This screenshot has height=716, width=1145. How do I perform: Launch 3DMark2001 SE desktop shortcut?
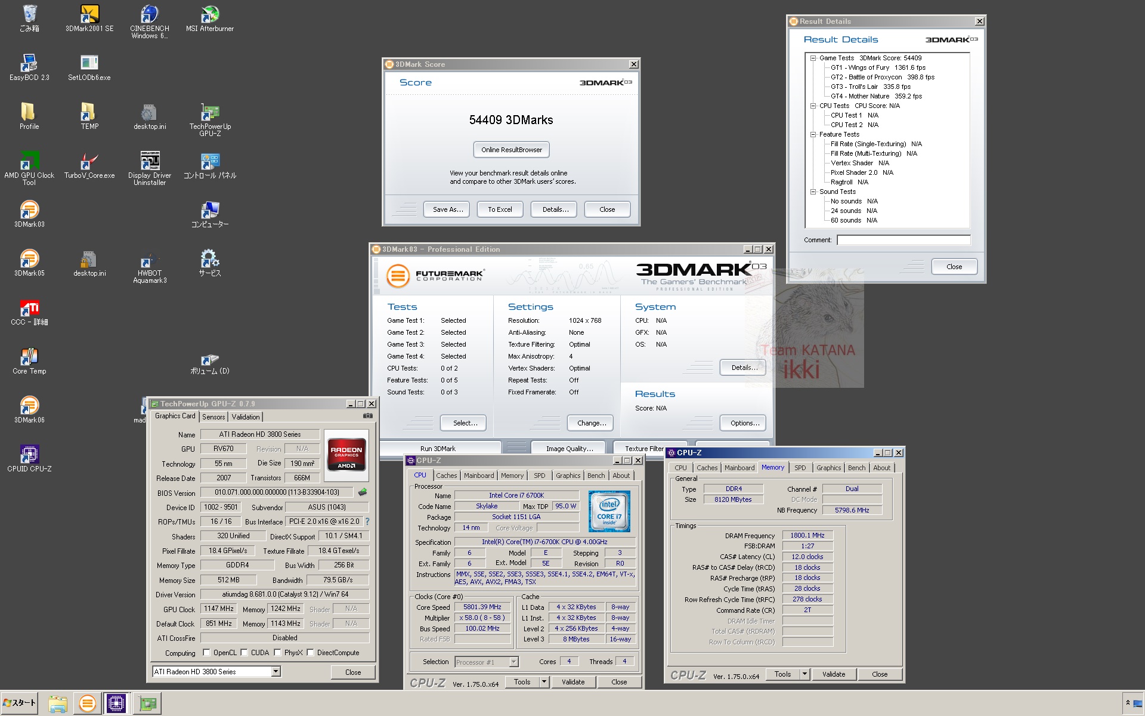(x=89, y=18)
